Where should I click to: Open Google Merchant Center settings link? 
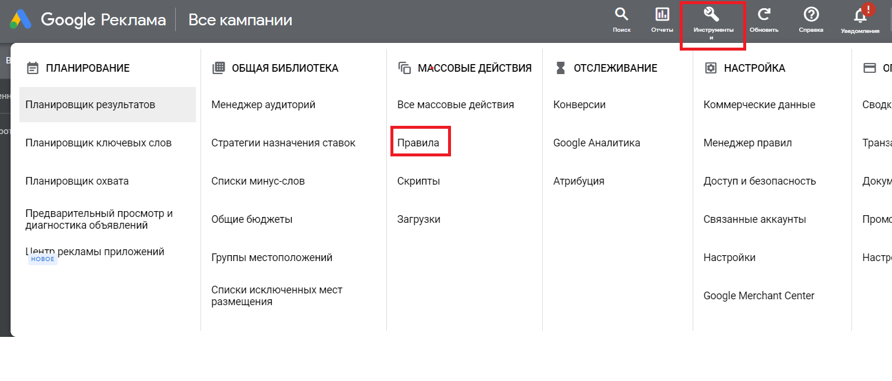point(759,296)
